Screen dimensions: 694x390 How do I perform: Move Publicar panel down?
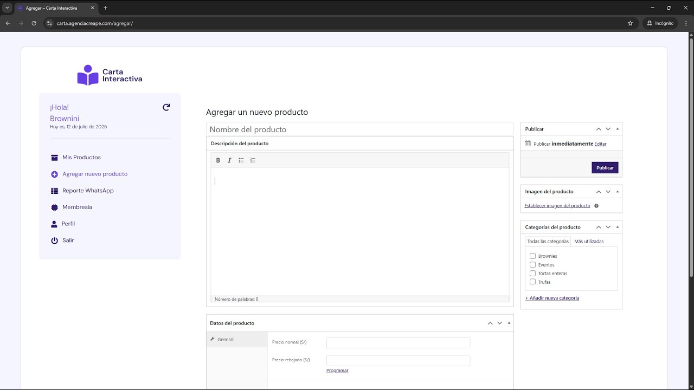[x=608, y=129]
